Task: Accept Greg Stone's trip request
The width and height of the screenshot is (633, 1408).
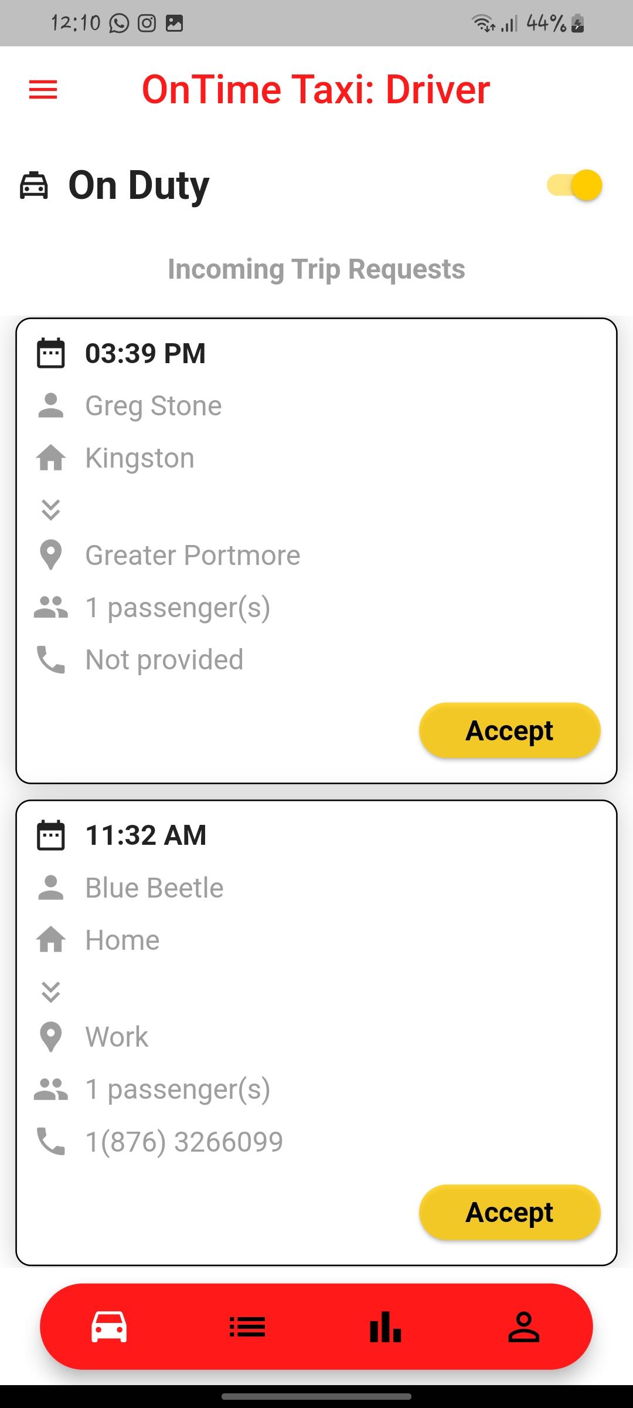Action: (509, 730)
